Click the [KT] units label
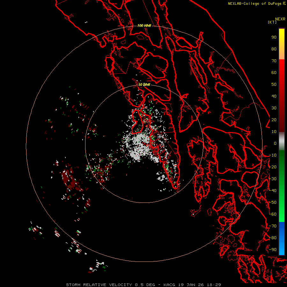This screenshot has height=287, width=287. (x=272, y=22)
